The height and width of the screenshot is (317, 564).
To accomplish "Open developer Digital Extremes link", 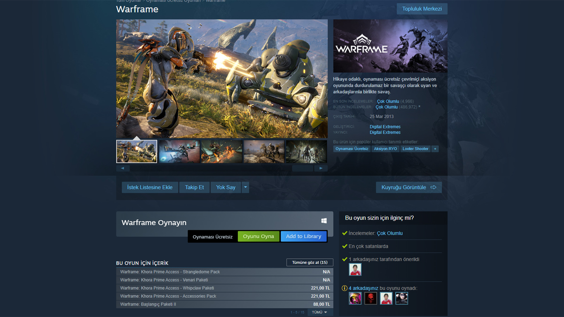I will point(385,127).
